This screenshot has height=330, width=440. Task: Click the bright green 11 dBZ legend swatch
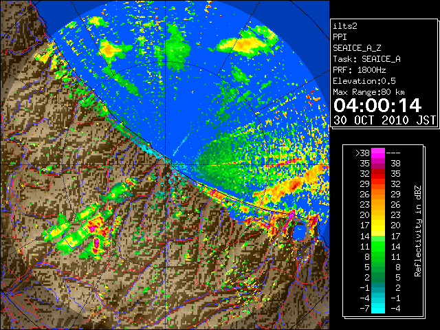[x=378, y=246]
